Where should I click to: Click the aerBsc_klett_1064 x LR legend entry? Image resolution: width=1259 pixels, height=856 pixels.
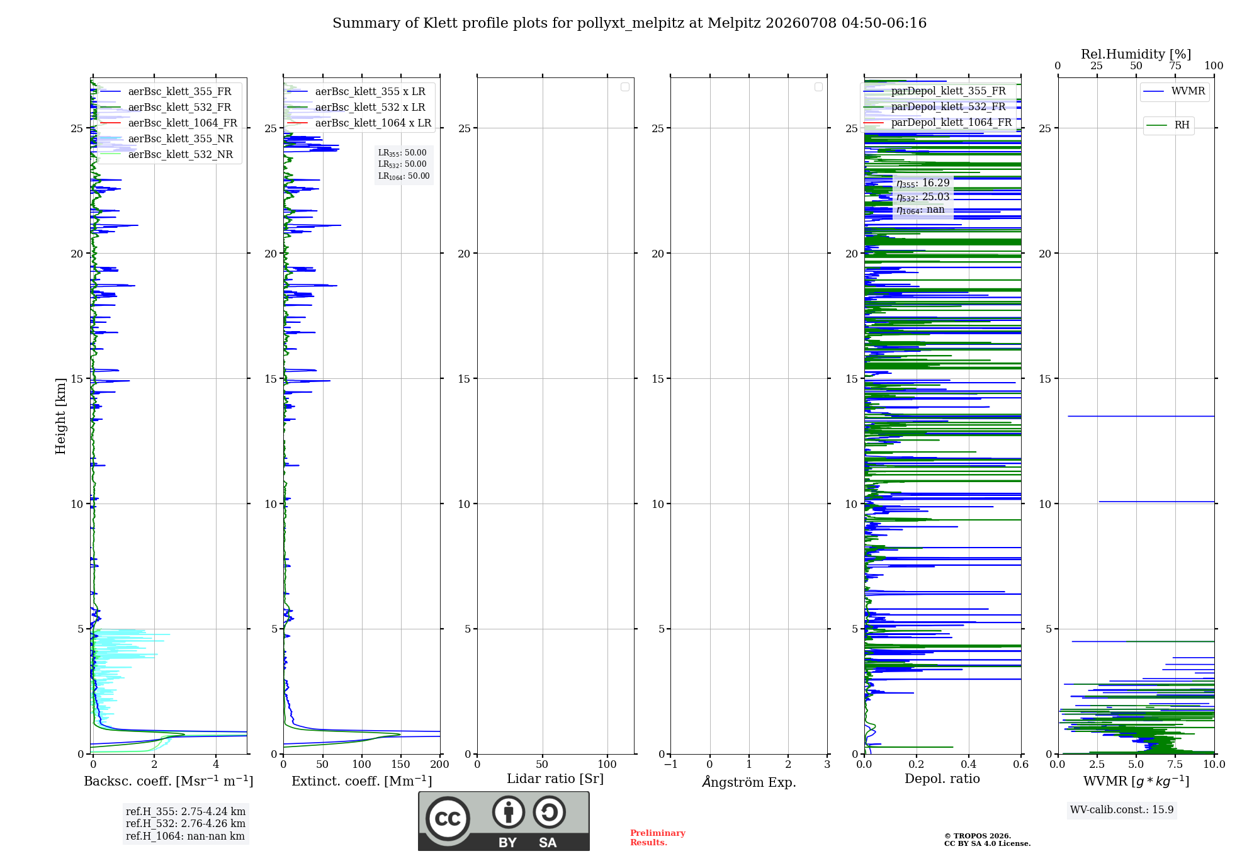[359, 123]
